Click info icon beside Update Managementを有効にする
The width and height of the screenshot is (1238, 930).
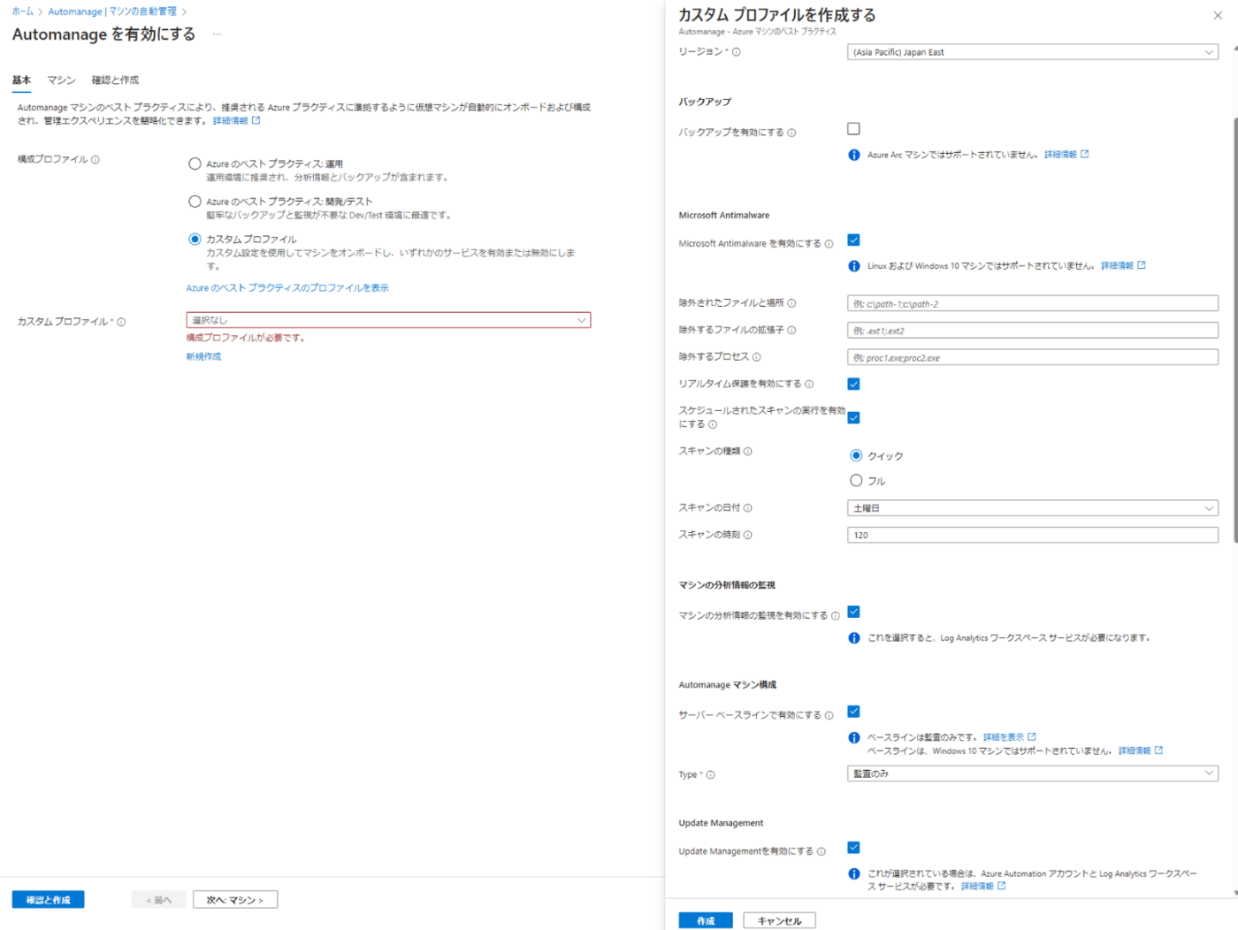pos(821,852)
